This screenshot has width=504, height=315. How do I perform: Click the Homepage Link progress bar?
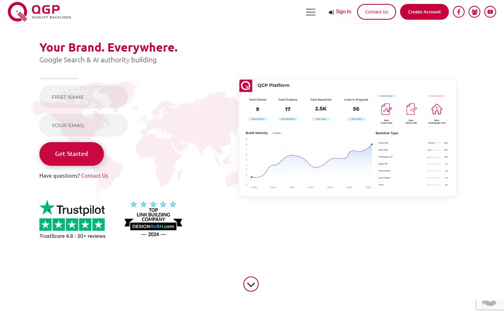[434, 157]
